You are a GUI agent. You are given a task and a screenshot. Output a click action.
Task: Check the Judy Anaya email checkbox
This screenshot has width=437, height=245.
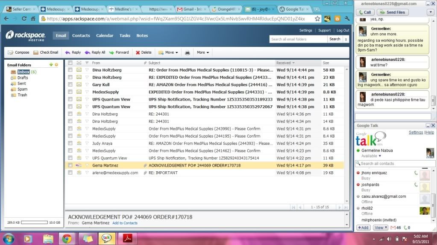coord(70,143)
